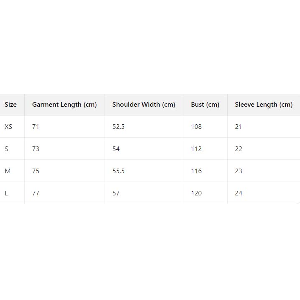This screenshot has height=300, width=300.
Task: Click the Size column header
Action: [11, 105]
